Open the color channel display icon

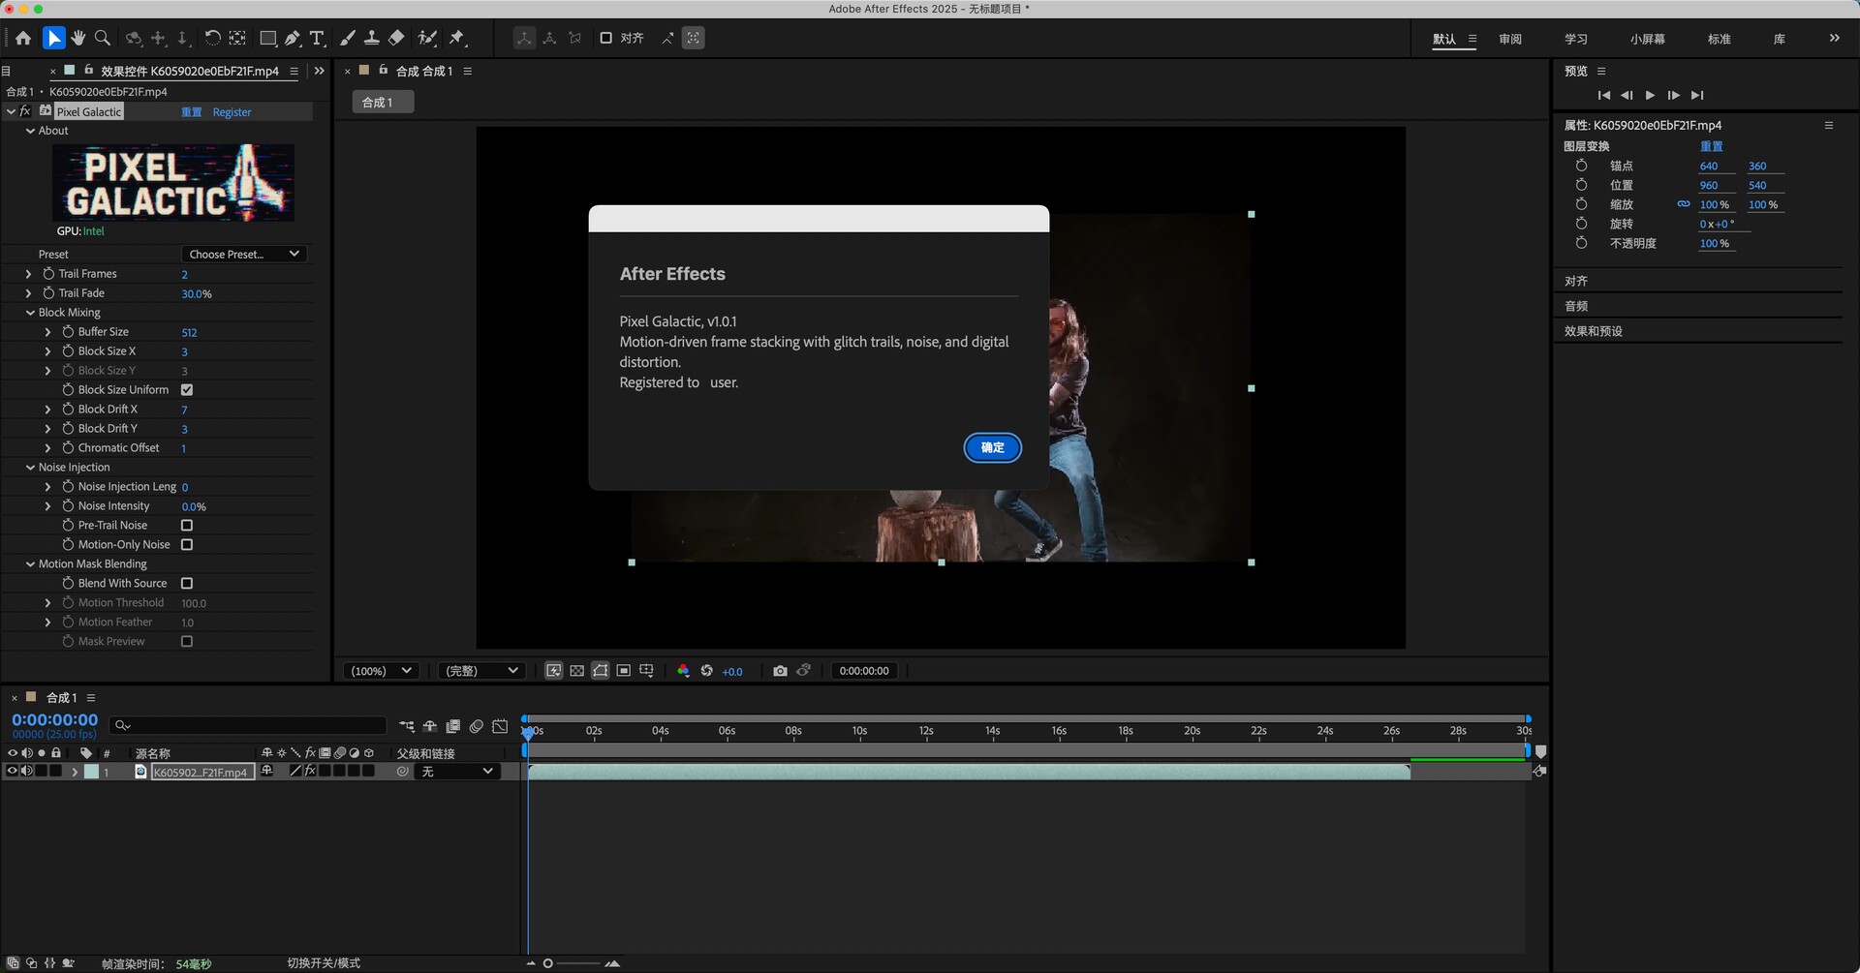[683, 670]
